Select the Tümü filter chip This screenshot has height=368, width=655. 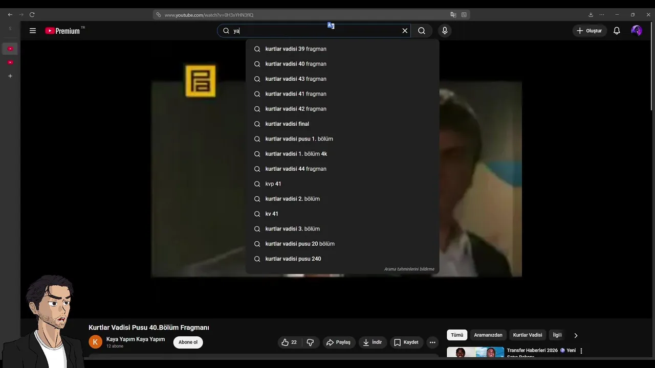pos(457,335)
